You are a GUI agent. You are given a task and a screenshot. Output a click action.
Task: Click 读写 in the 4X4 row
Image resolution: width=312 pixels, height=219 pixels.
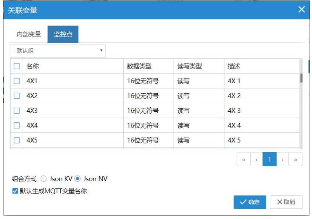pos(183,125)
